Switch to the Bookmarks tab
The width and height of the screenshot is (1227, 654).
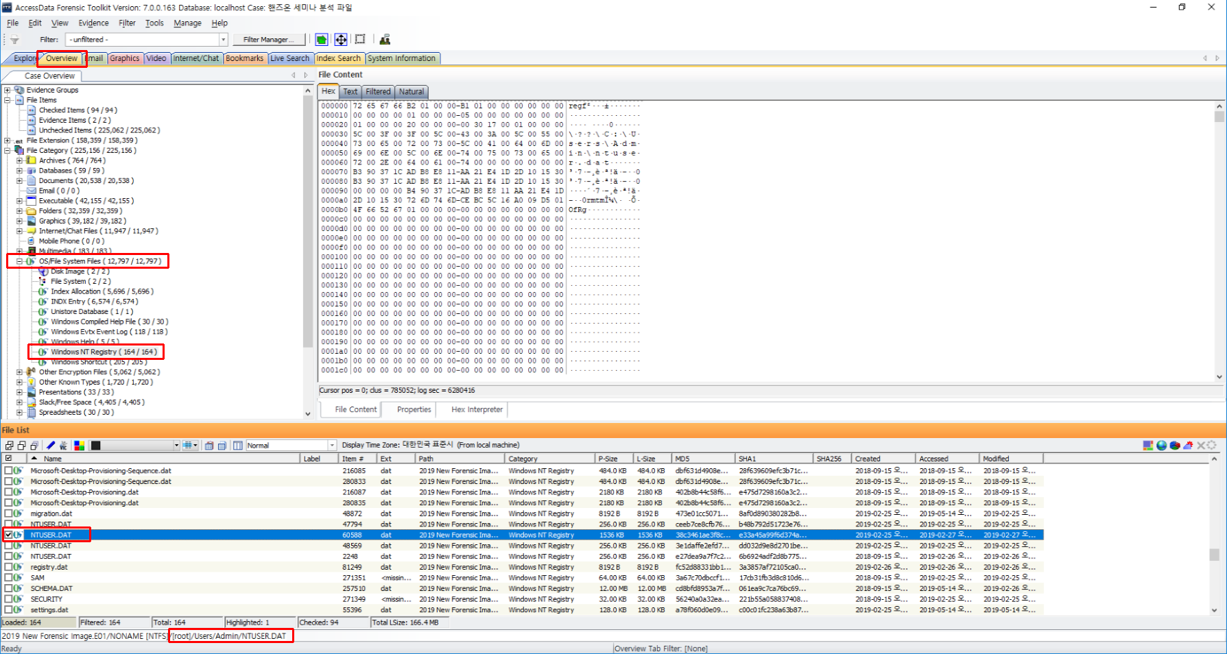pyautogui.click(x=244, y=58)
